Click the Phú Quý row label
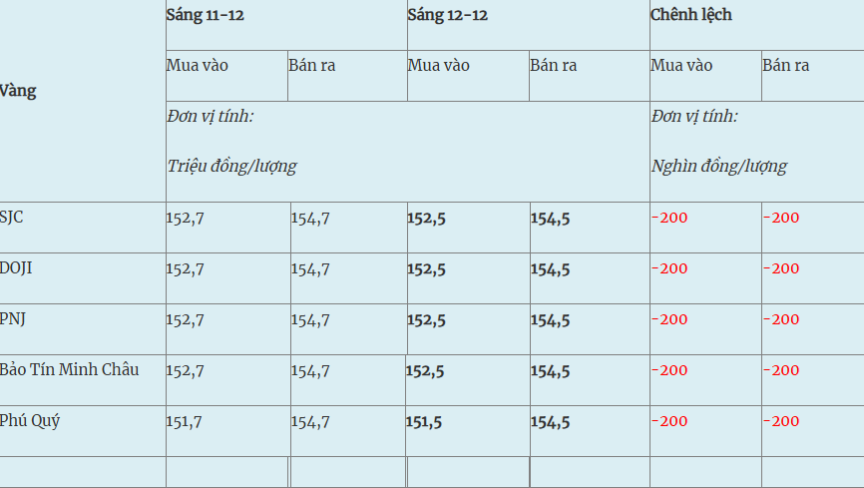This screenshot has height=488, width=864. click(x=30, y=420)
